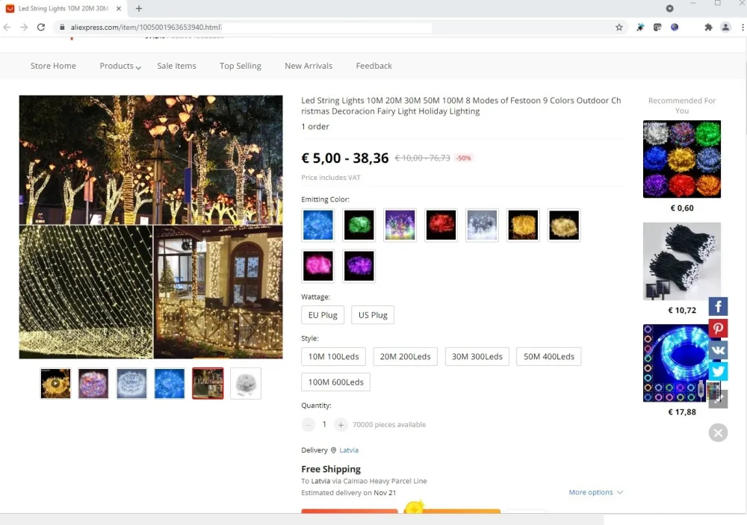Viewport: 747px width, 525px height.
Task: Reload the AliExpress page
Action: click(x=41, y=27)
